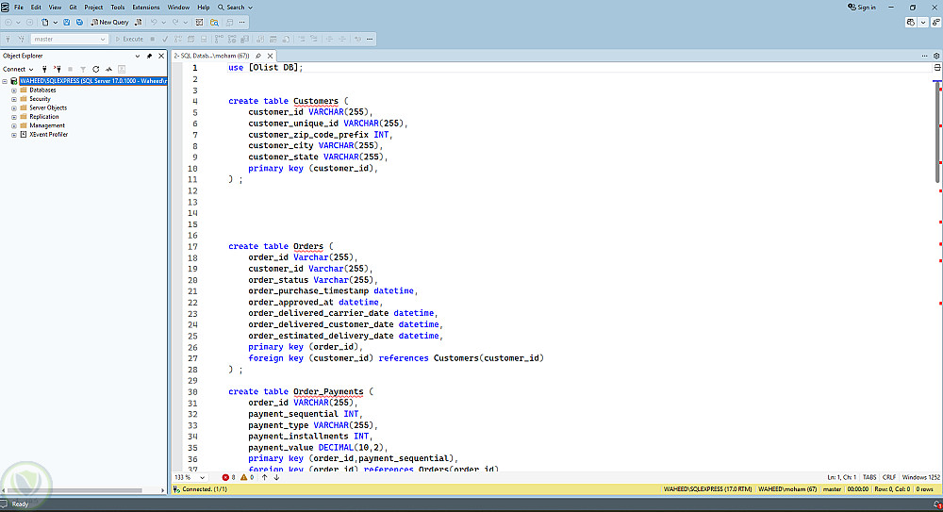Screen dimensions: 943x512
Task: Click Comment out selected lines icon
Action: (302, 39)
